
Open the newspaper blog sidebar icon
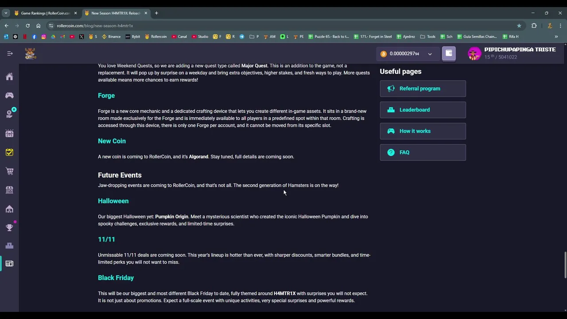pos(9,264)
